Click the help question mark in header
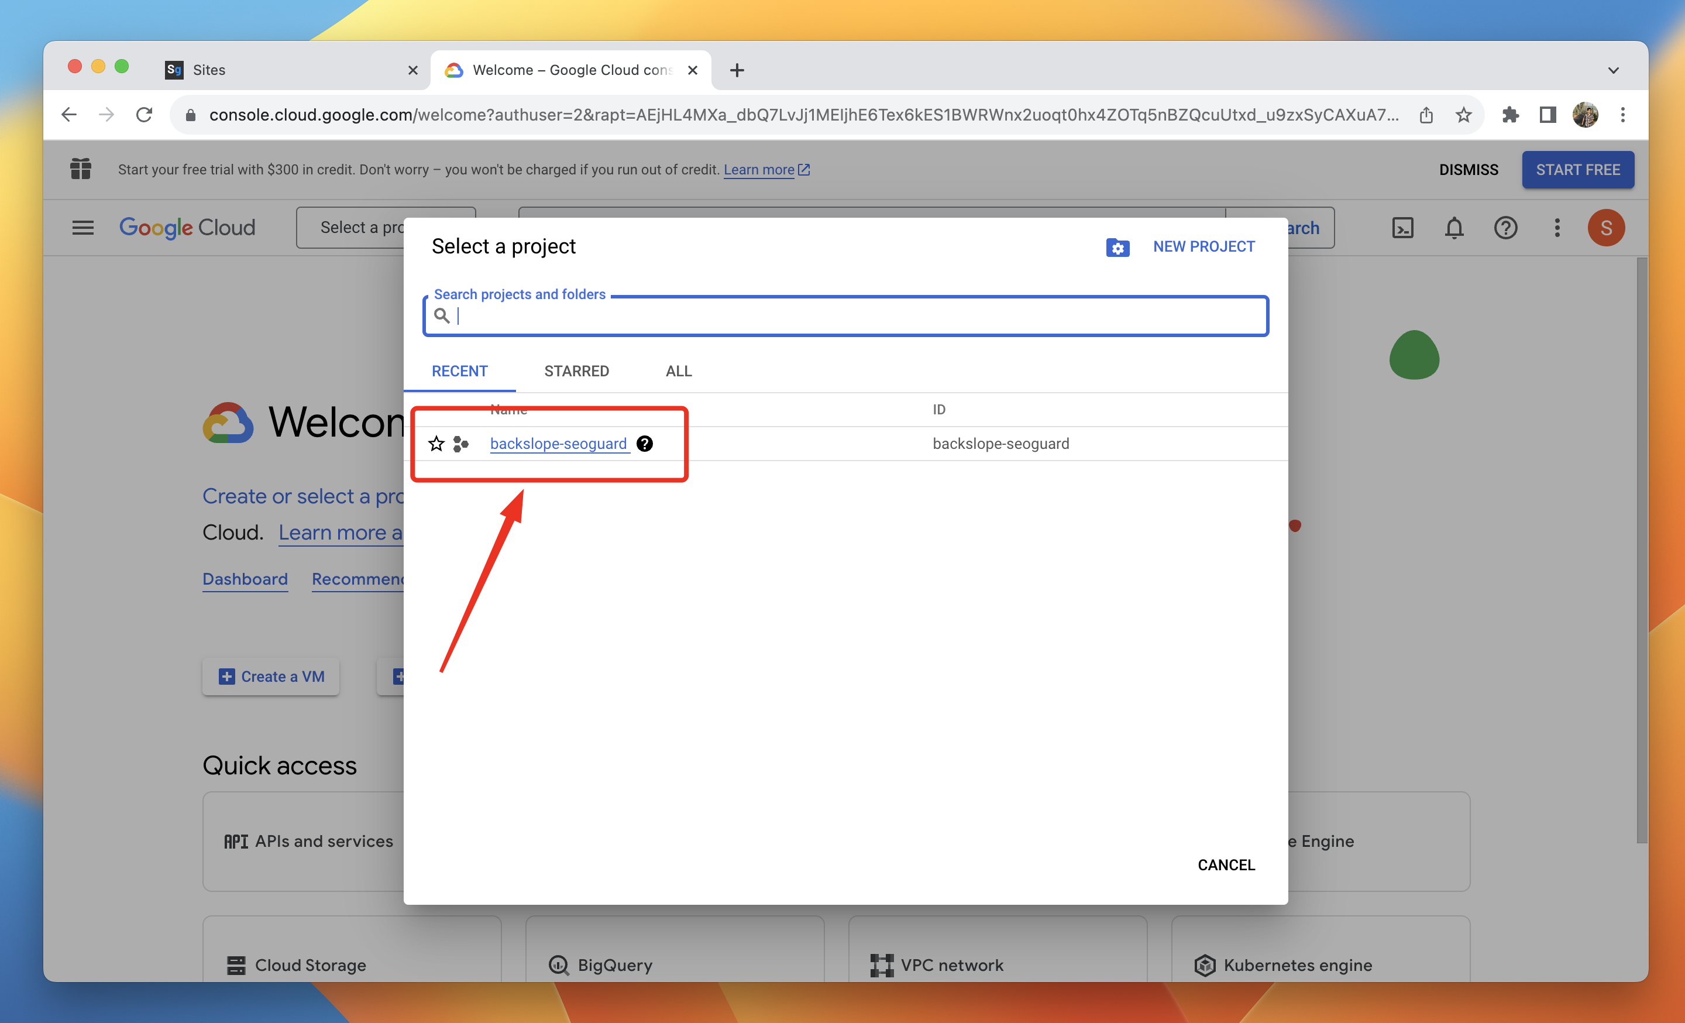Screen dimensions: 1685x1023 point(1505,228)
